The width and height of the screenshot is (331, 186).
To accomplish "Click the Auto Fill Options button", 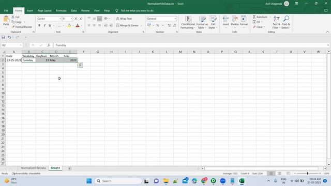I will click(80, 65).
